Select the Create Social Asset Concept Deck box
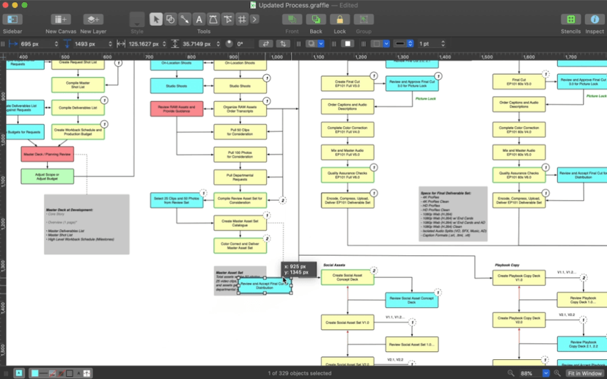This screenshot has height=379, width=607. click(x=347, y=277)
